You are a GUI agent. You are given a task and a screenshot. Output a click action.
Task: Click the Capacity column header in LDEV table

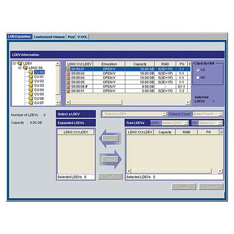140,64
